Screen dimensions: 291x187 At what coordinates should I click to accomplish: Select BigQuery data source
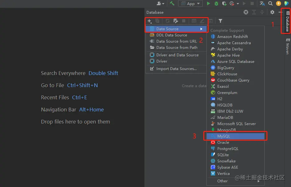click(235, 68)
